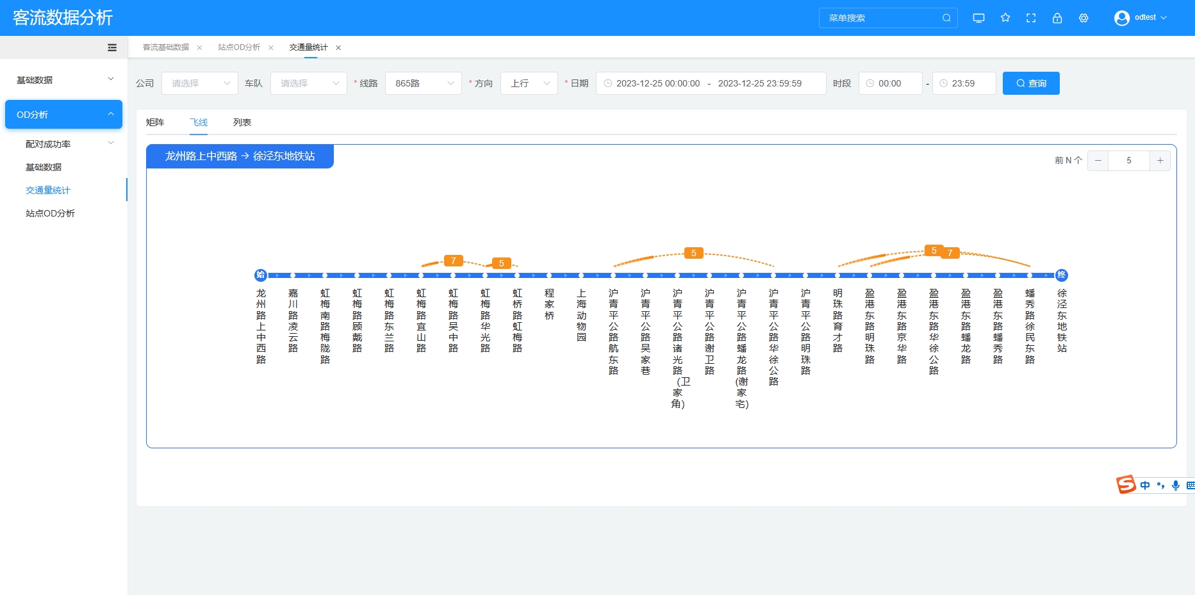Click the 盈港东路京华路 station label
1195x595 pixels.
coord(902,326)
